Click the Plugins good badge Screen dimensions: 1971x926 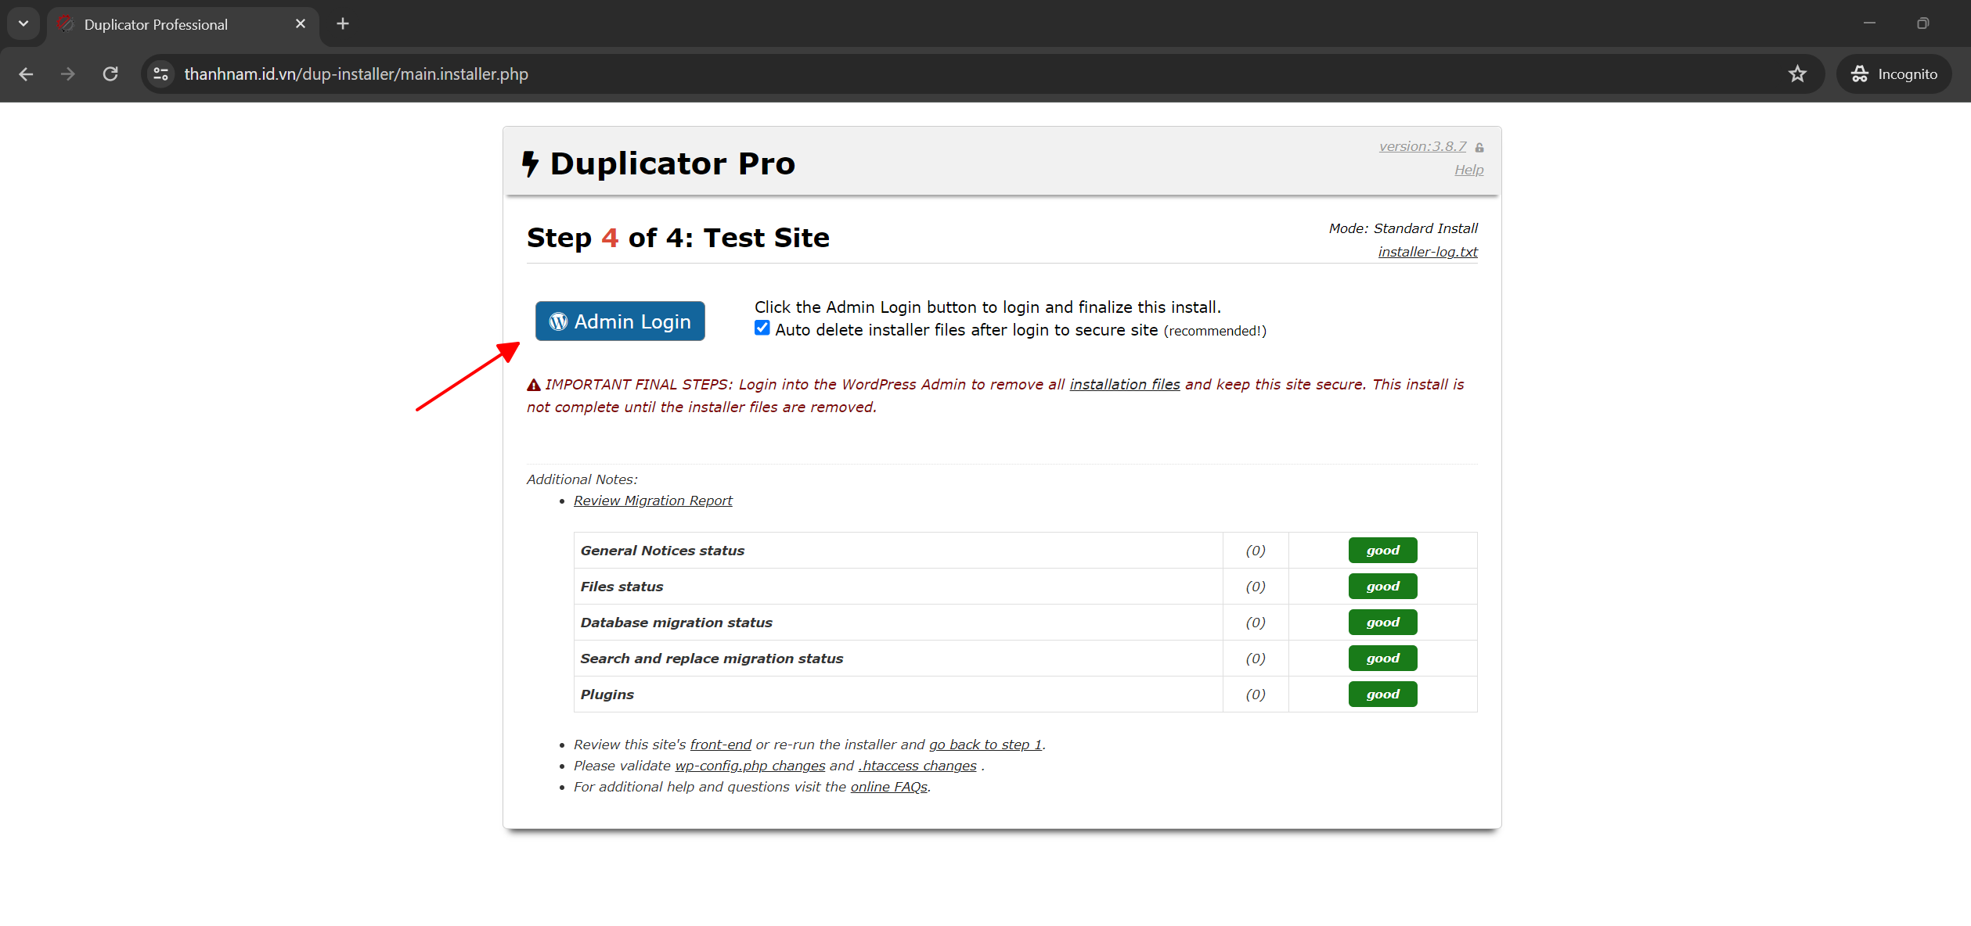[x=1382, y=694]
